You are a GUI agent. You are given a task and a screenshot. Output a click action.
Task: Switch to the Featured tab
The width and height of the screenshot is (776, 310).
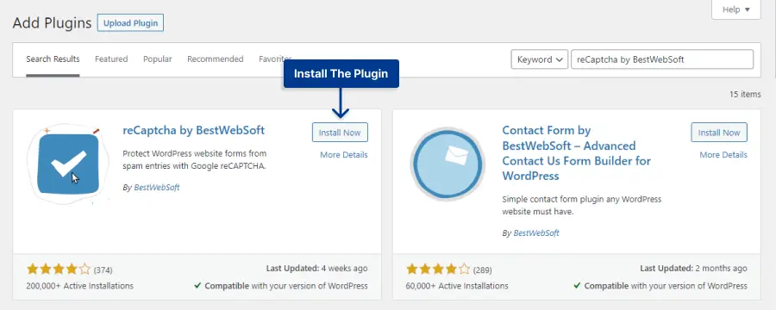[111, 59]
